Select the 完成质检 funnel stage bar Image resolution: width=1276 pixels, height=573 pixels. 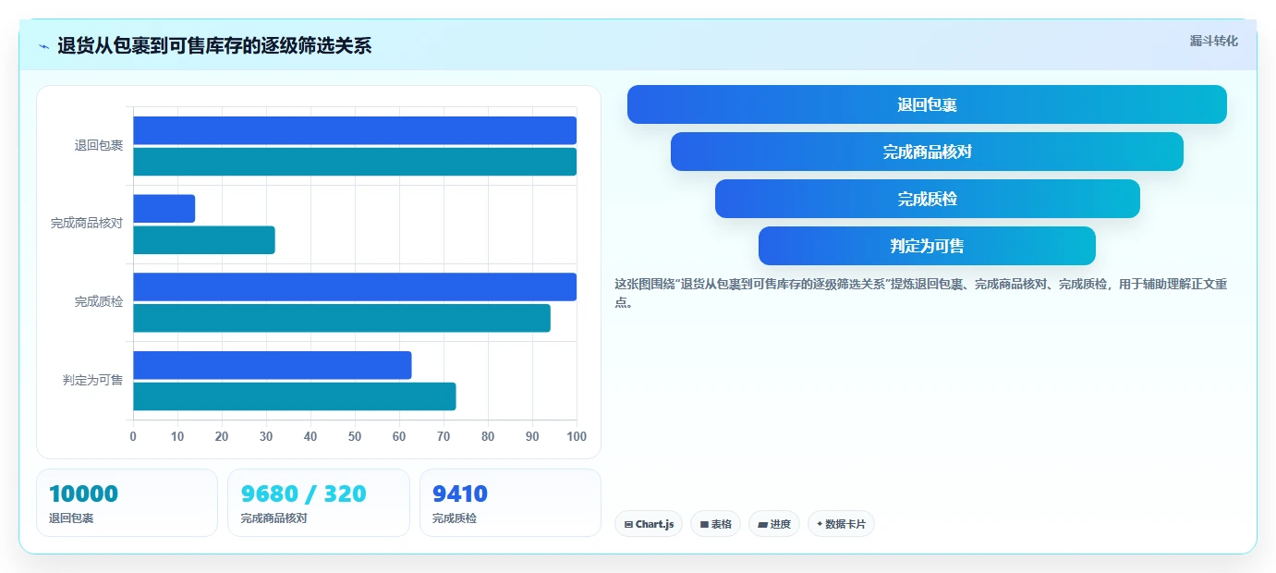(927, 199)
